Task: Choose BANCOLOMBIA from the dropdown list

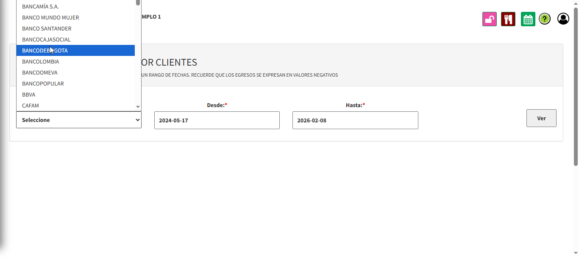Action: click(41, 61)
